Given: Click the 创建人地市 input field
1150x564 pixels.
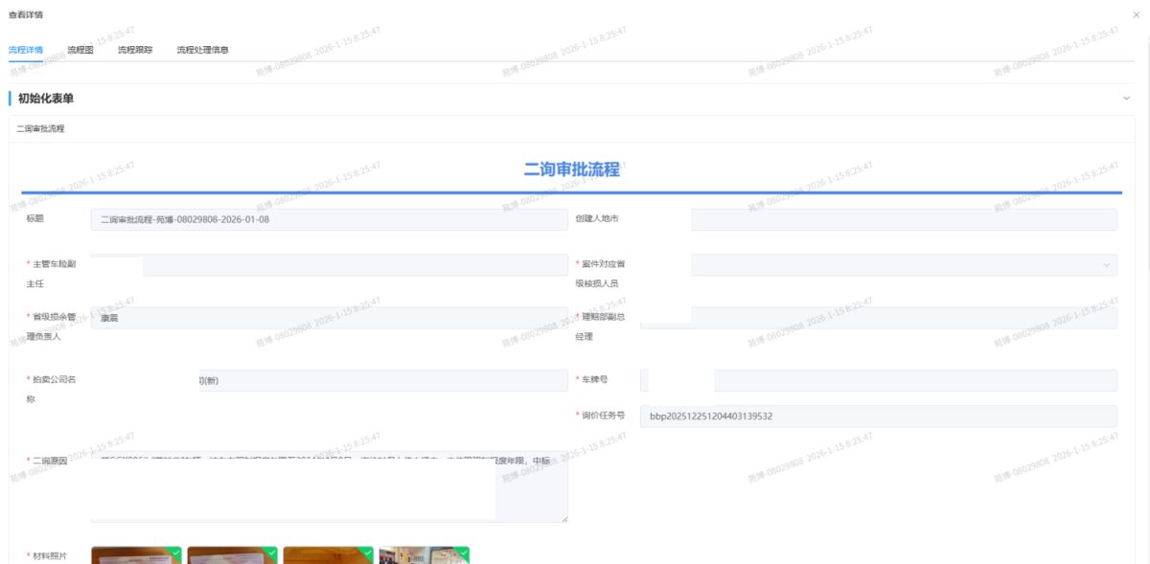Looking at the screenshot, I should (x=903, y=219).
